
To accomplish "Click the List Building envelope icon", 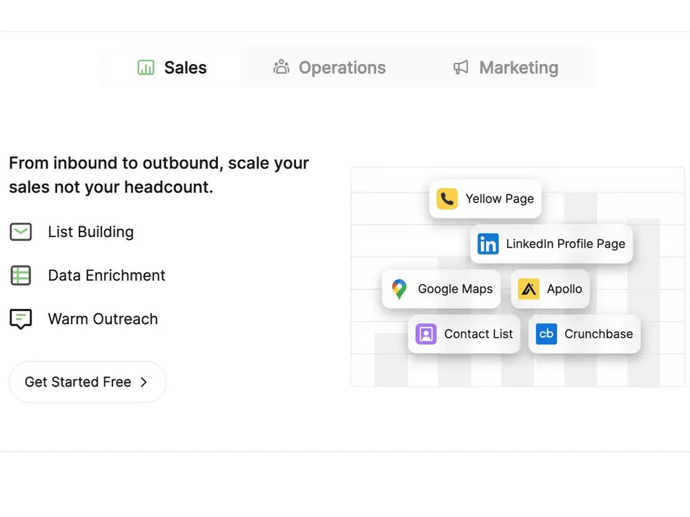I will coord(21,232).
